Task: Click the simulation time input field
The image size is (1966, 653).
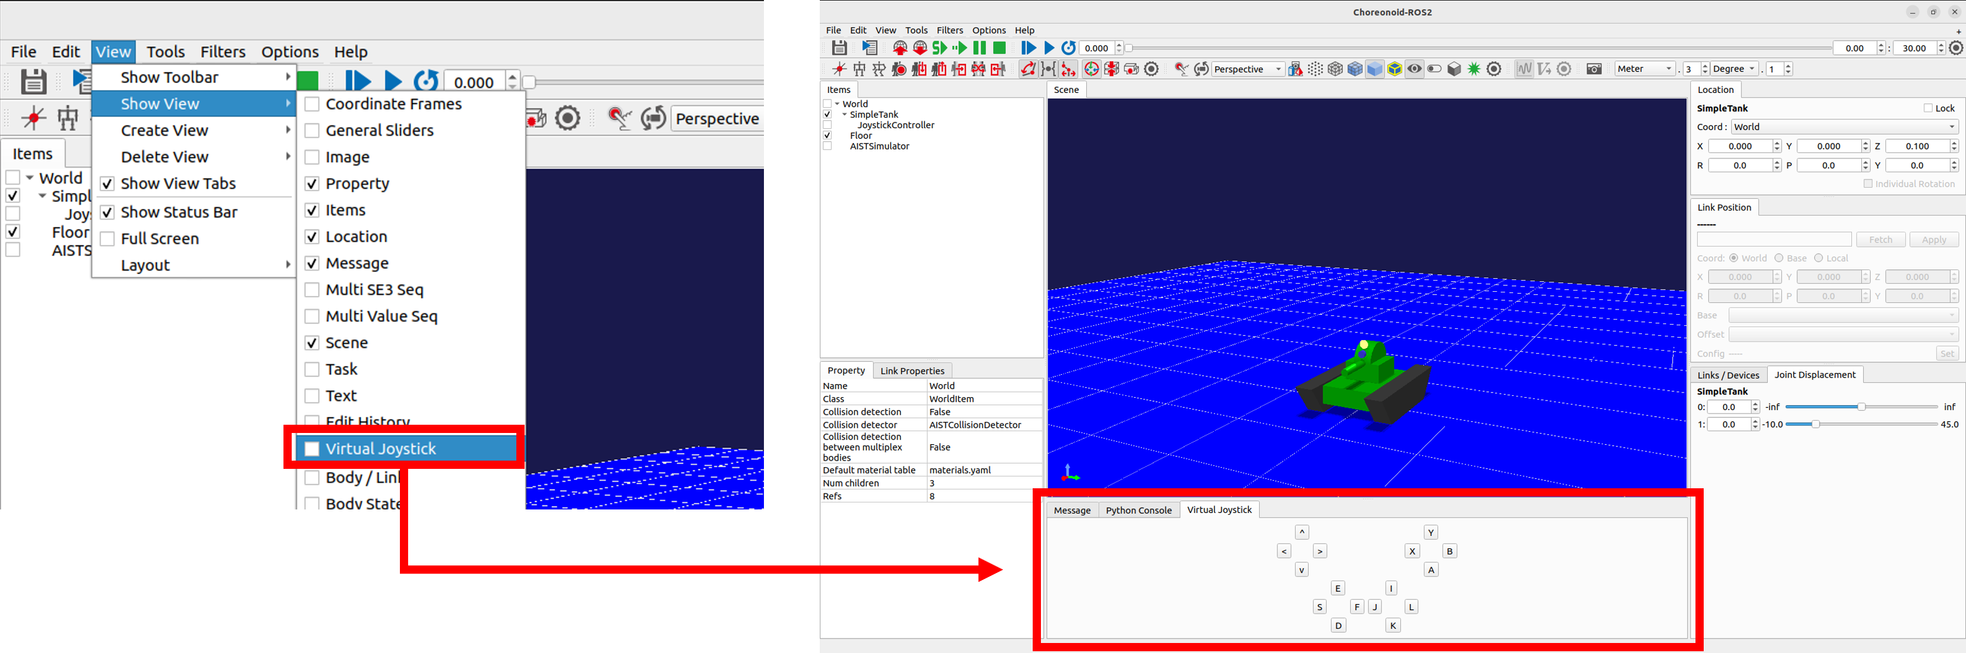Action: coord(1097,47)
